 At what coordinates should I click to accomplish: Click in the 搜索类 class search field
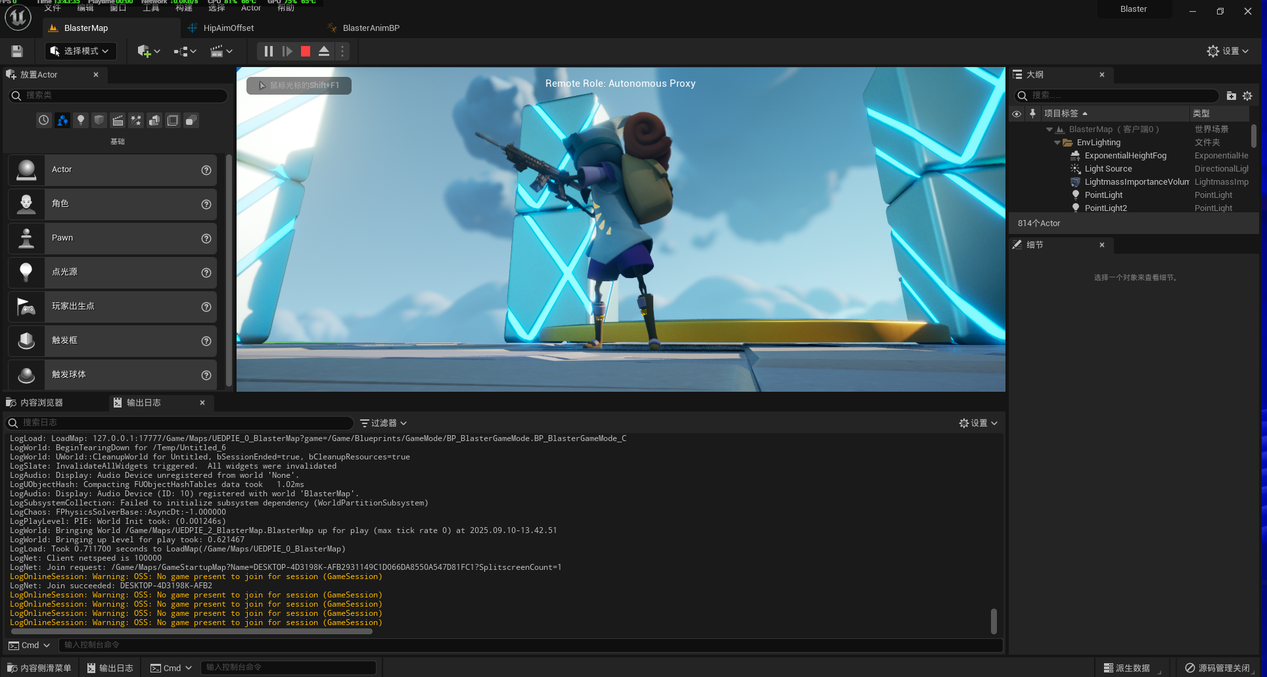click(118, 95)
